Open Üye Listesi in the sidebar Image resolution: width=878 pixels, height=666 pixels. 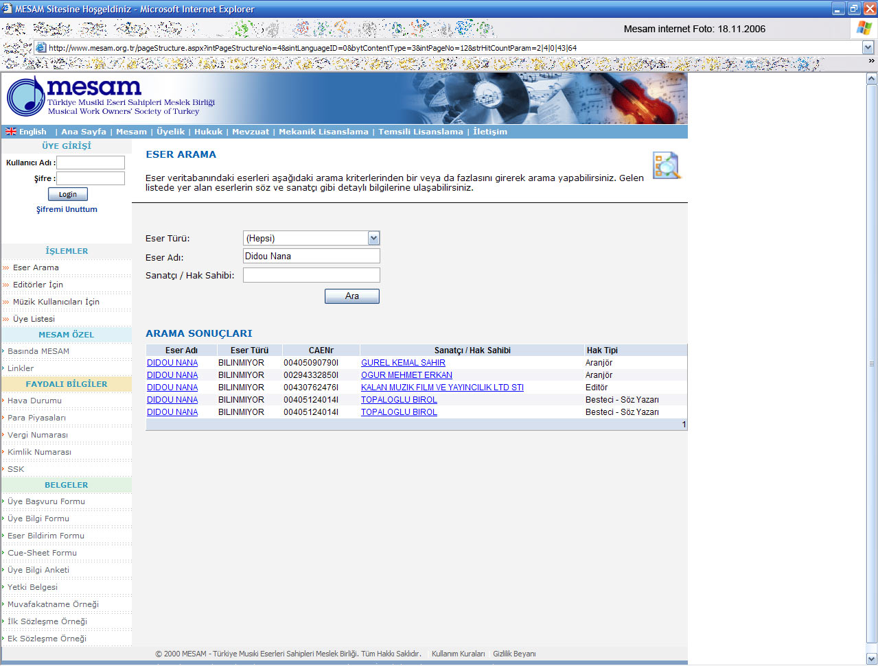point(34,319)
